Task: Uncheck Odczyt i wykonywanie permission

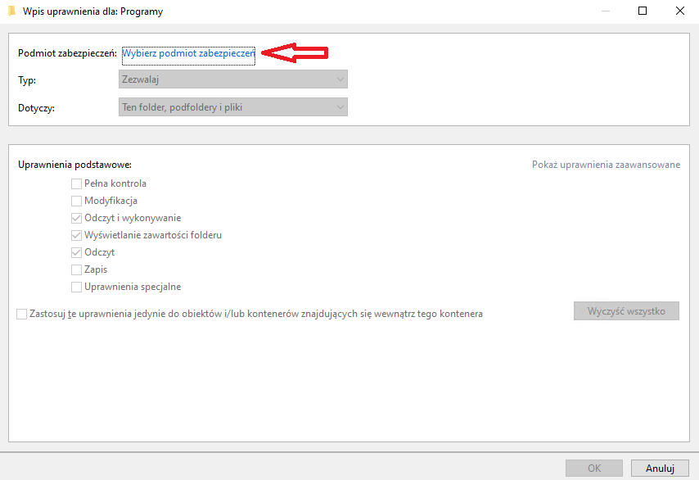Action: [x=76, y=219]
